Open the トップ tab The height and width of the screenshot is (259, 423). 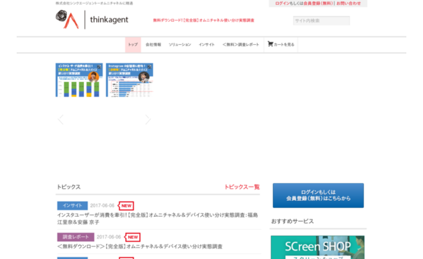[133, 45]
